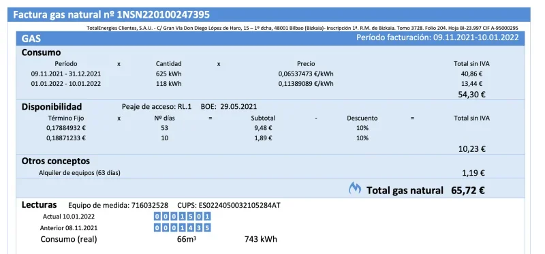Click the 'GAS' section header

[x=31, y=38]
